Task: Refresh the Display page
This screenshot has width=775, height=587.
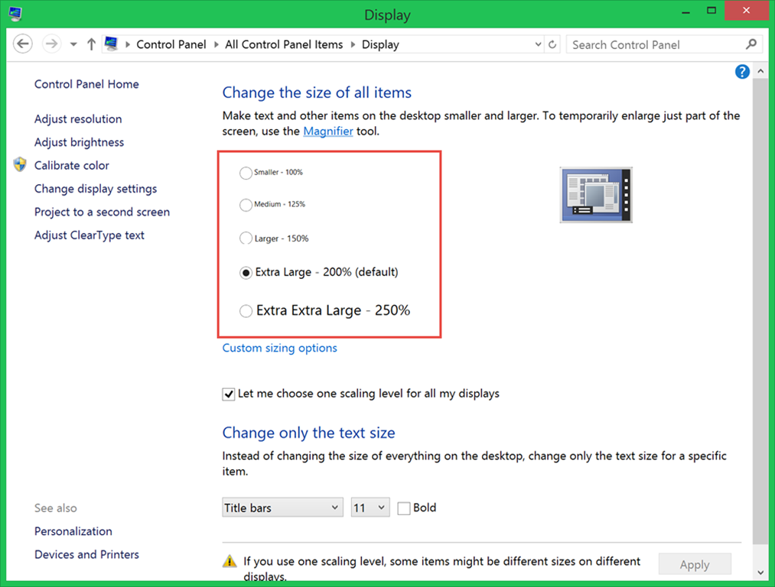Action: pos(553,44)
